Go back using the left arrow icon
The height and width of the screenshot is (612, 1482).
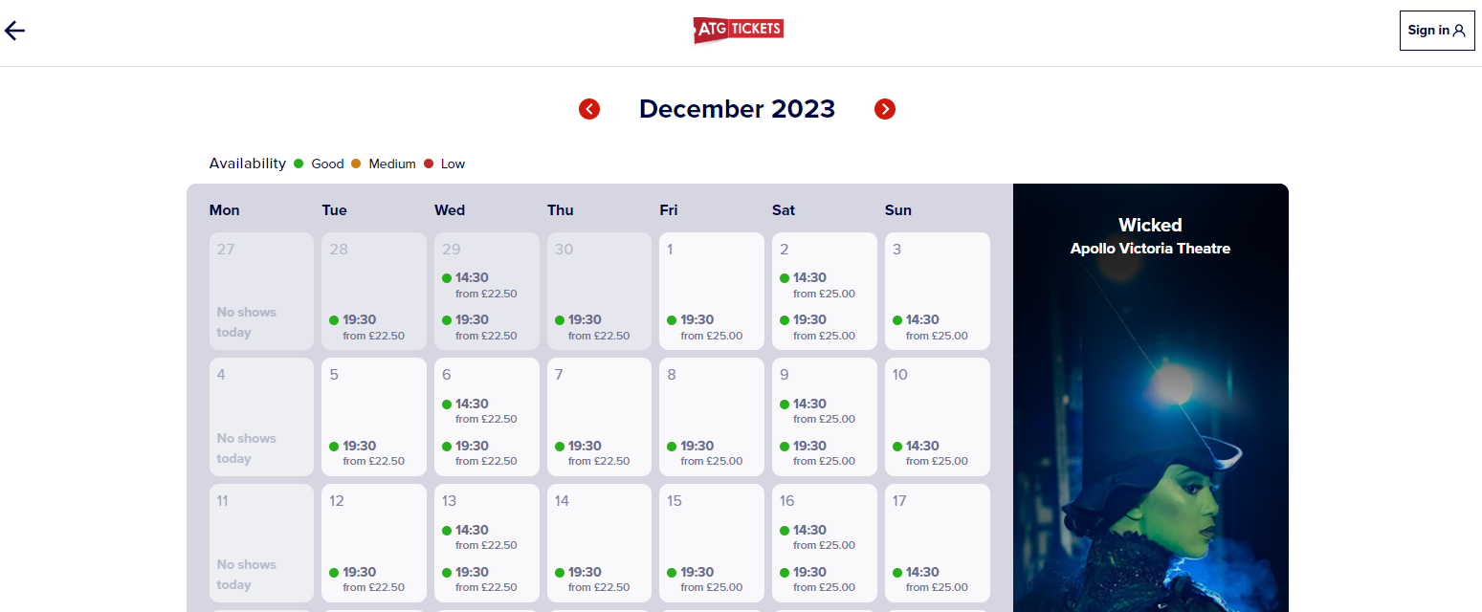coord(14,31)
